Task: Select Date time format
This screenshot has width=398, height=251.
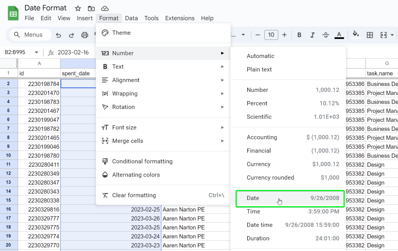Action: point(288,225)
